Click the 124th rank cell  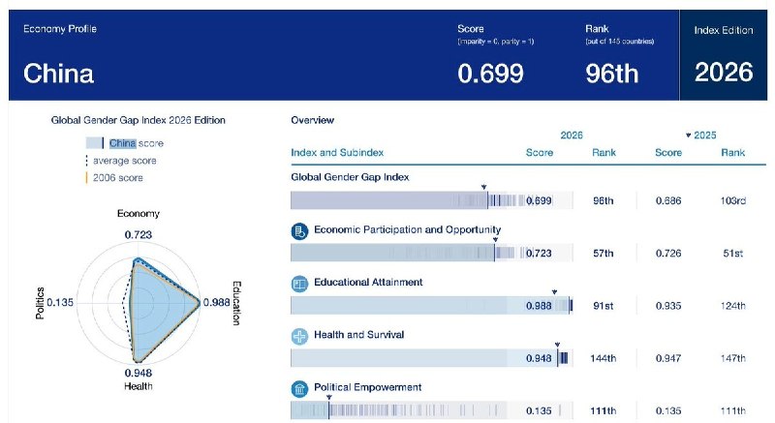(x=733, y=306)
